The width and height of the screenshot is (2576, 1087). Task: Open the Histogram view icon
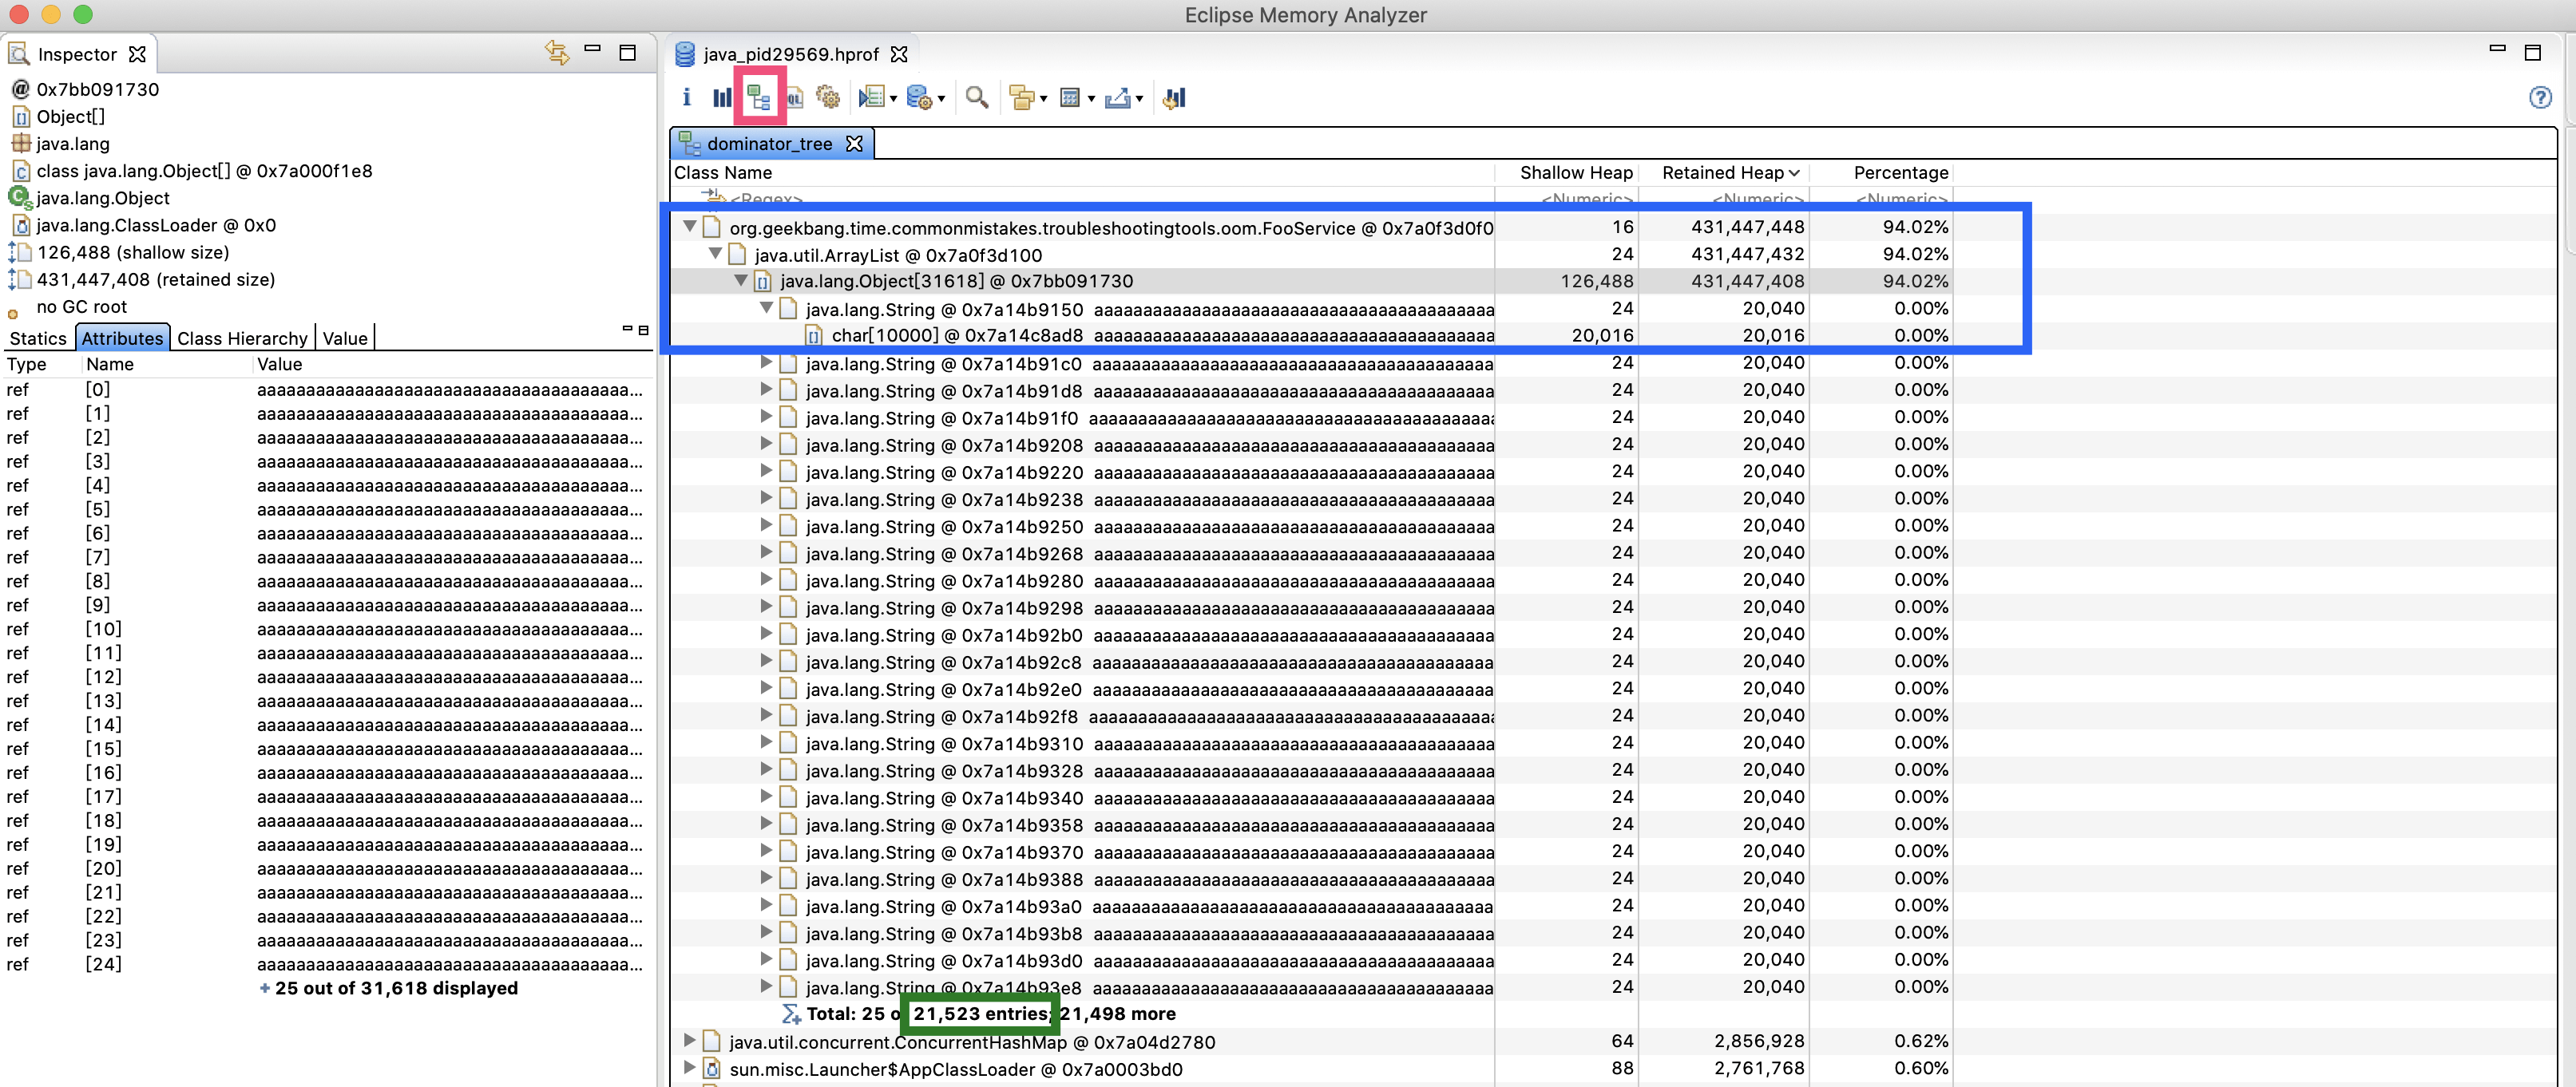click(722, 97)
